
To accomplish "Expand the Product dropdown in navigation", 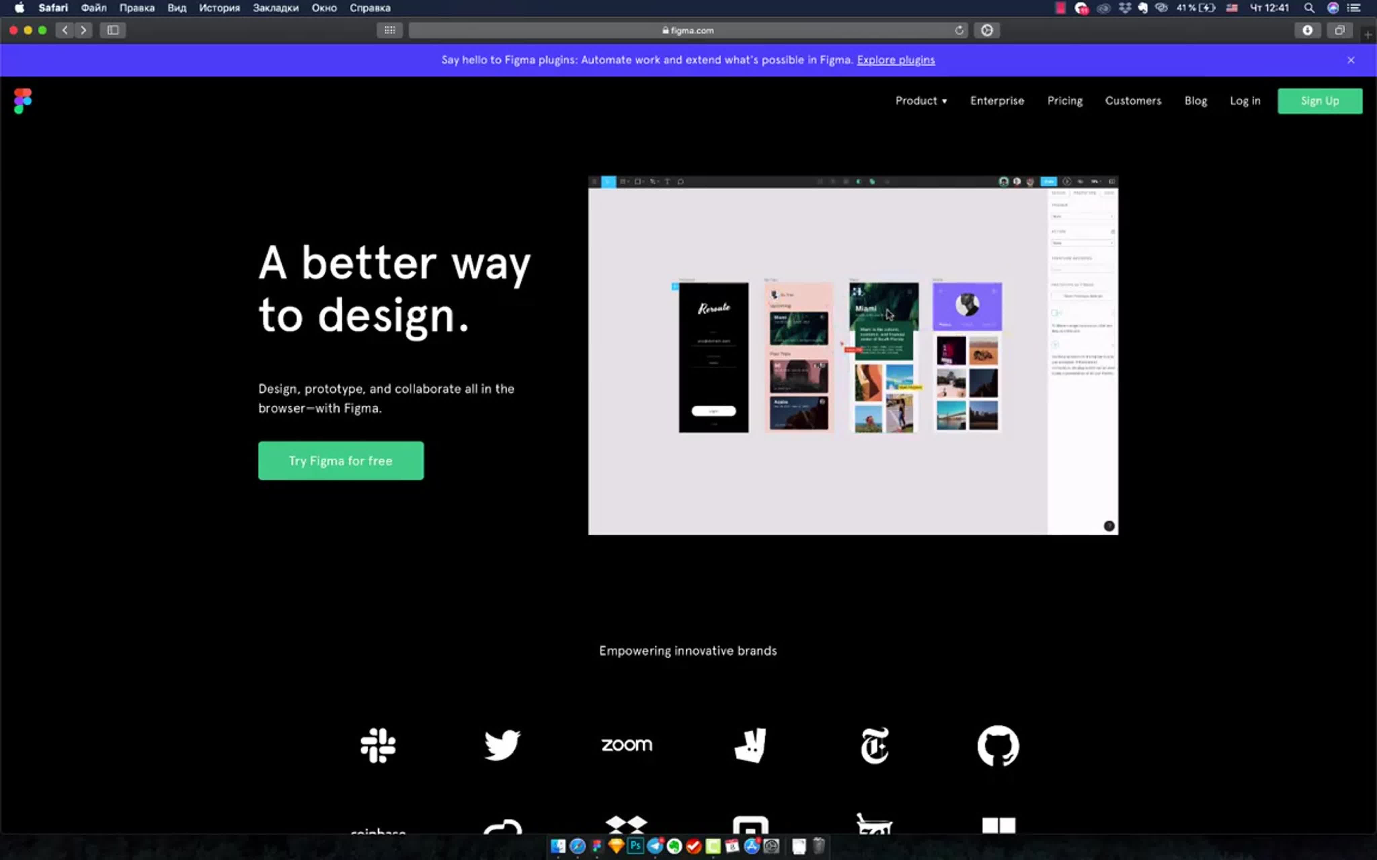I will point(921,101).
